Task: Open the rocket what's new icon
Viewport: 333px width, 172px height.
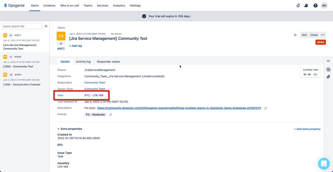Action: point(298,6)
